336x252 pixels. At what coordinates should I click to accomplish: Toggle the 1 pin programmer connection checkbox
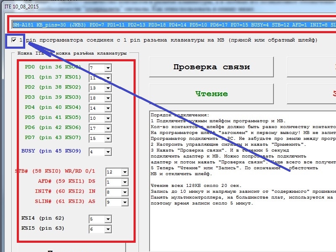tap(14, 40)
